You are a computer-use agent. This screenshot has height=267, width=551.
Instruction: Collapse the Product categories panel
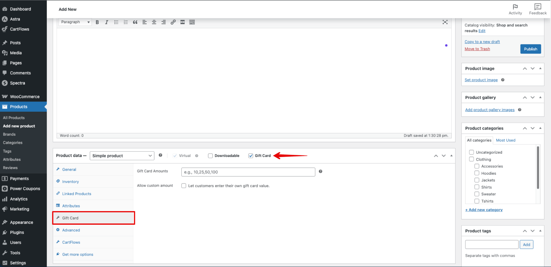point(540,128)
